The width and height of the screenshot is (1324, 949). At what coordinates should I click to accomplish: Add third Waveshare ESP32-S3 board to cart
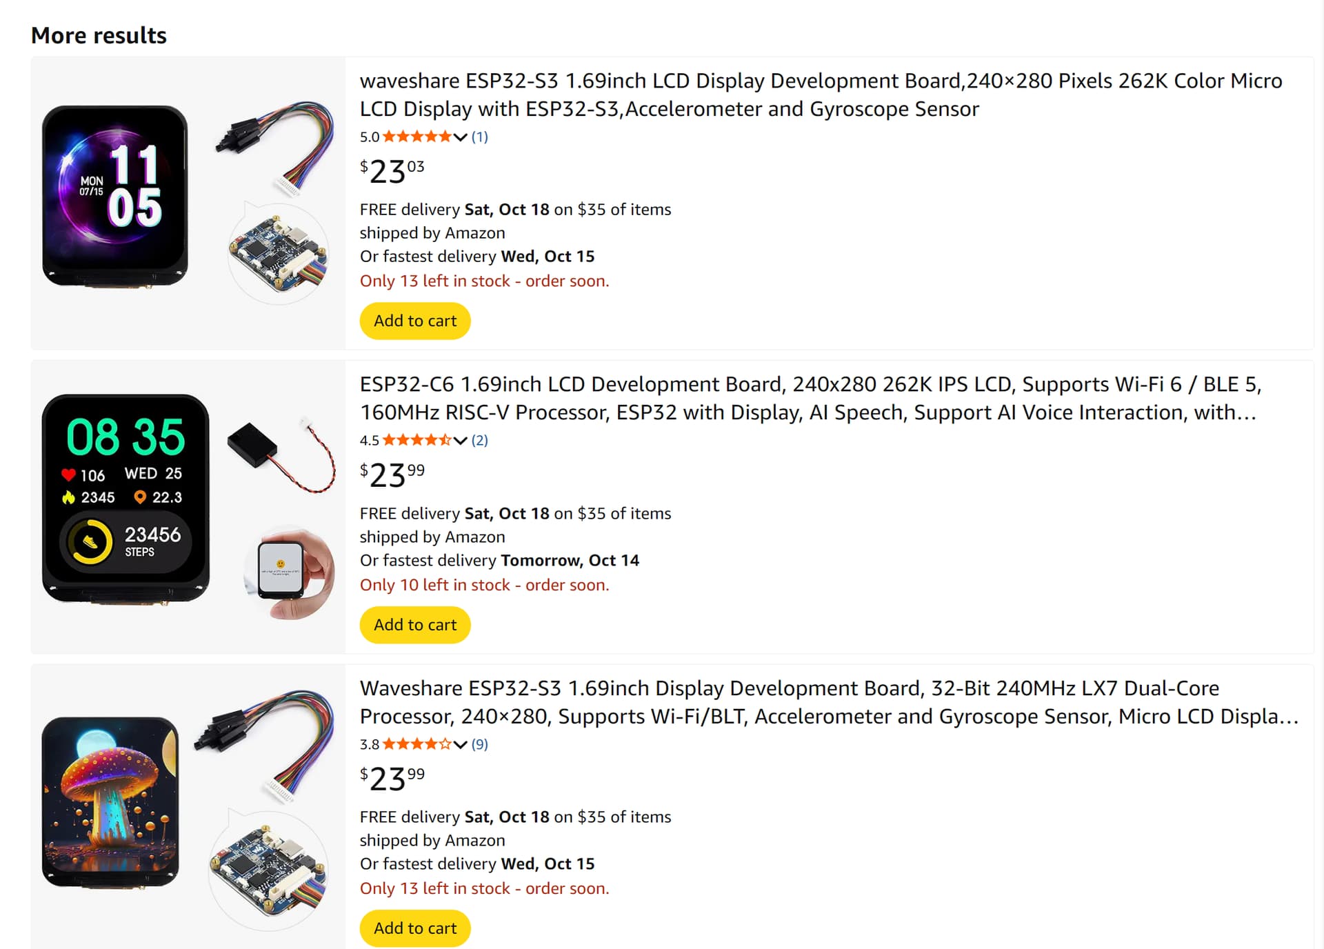coord(415,928)
